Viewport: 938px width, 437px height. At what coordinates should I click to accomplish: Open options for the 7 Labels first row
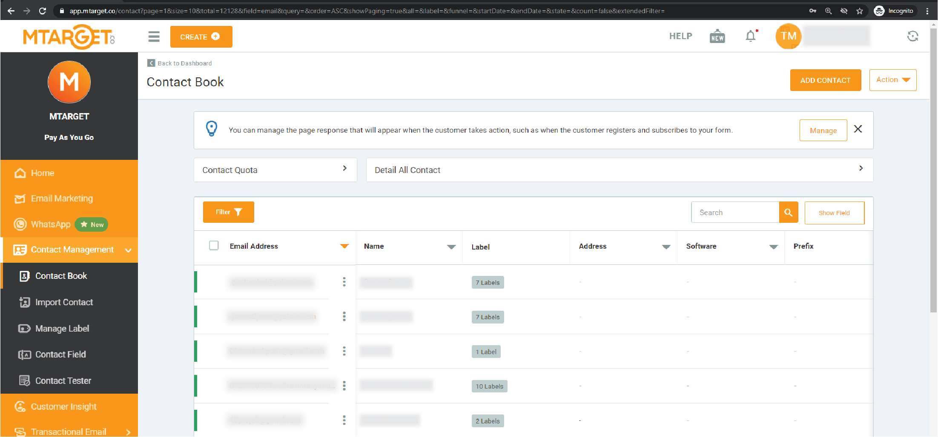(344, 282)
